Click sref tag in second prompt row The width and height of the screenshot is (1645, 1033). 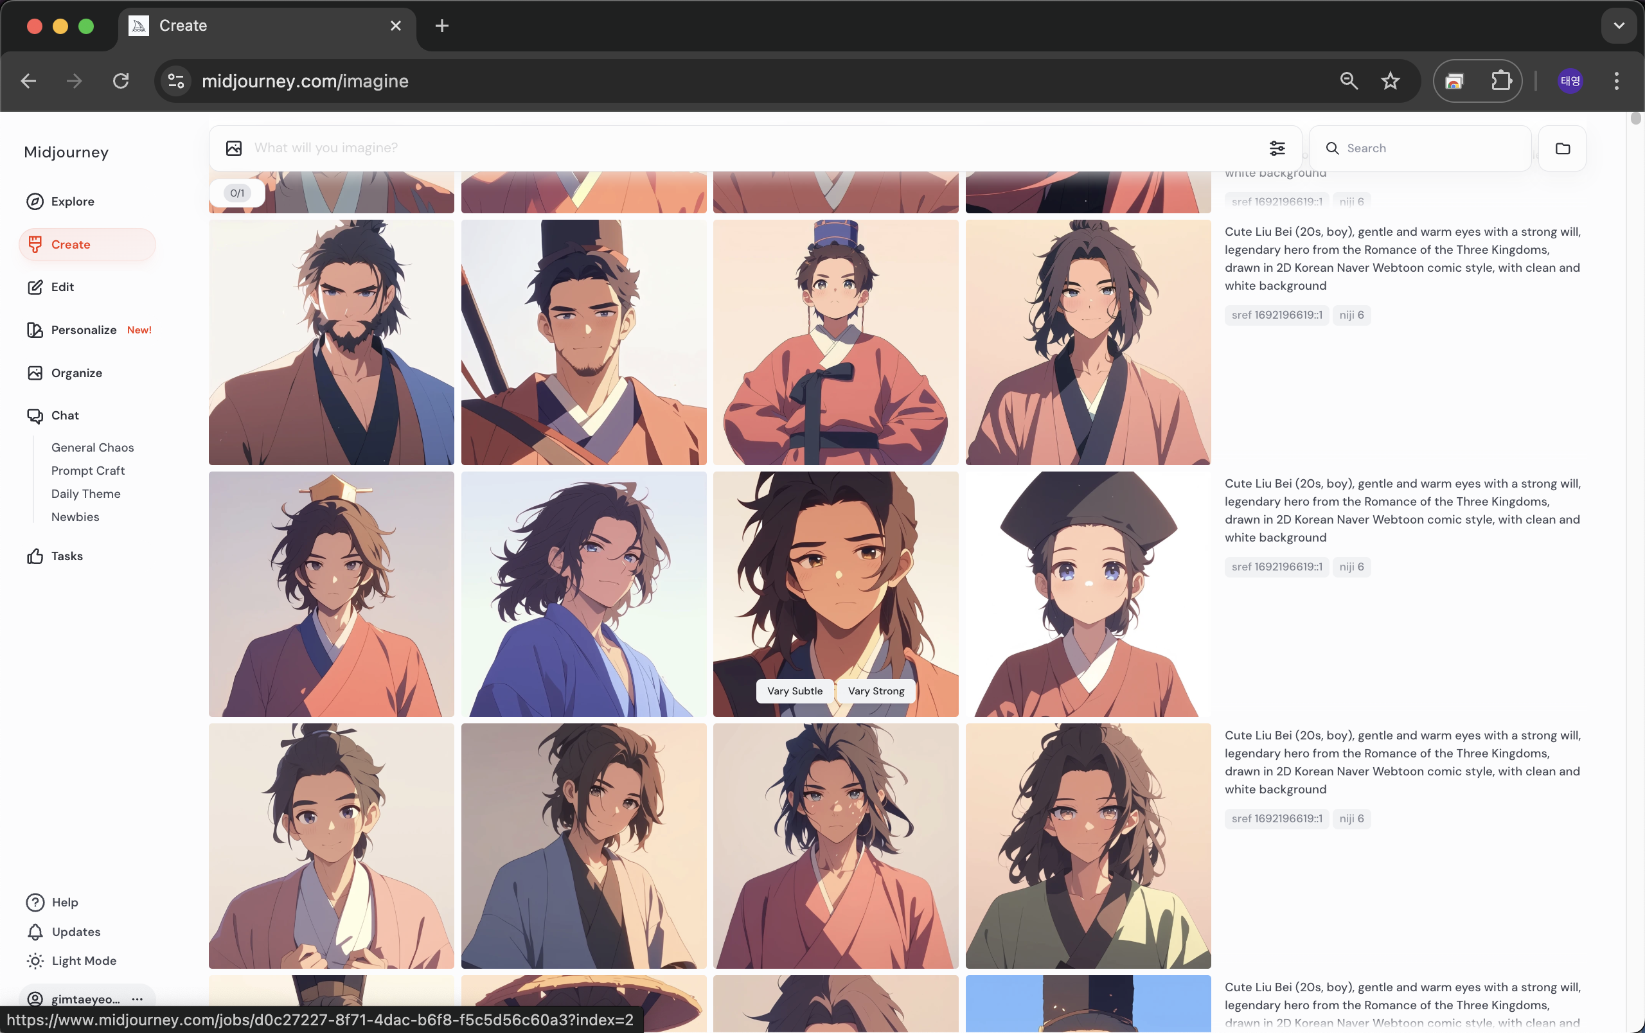coord(1277,315)
